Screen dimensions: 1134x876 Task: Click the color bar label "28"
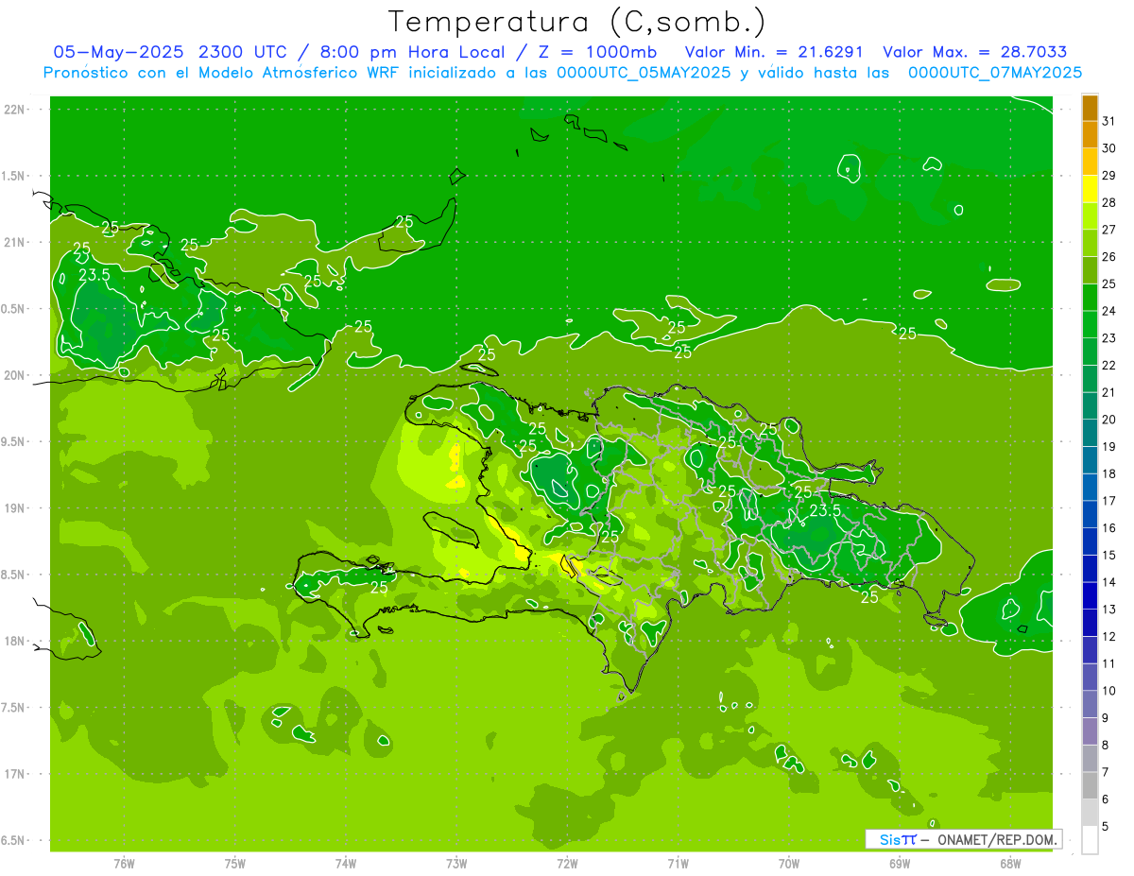1109,202
